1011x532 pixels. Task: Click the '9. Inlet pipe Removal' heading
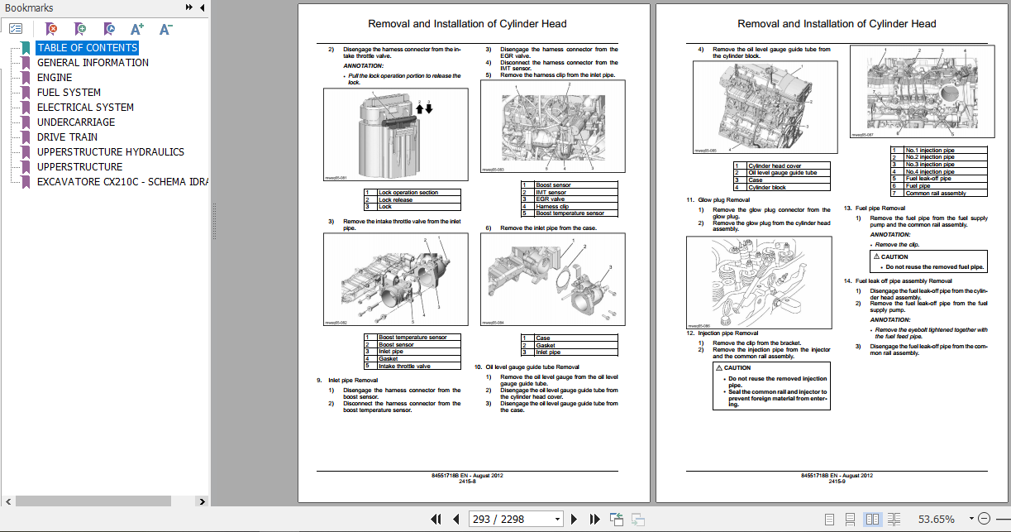tap(347, 381)
